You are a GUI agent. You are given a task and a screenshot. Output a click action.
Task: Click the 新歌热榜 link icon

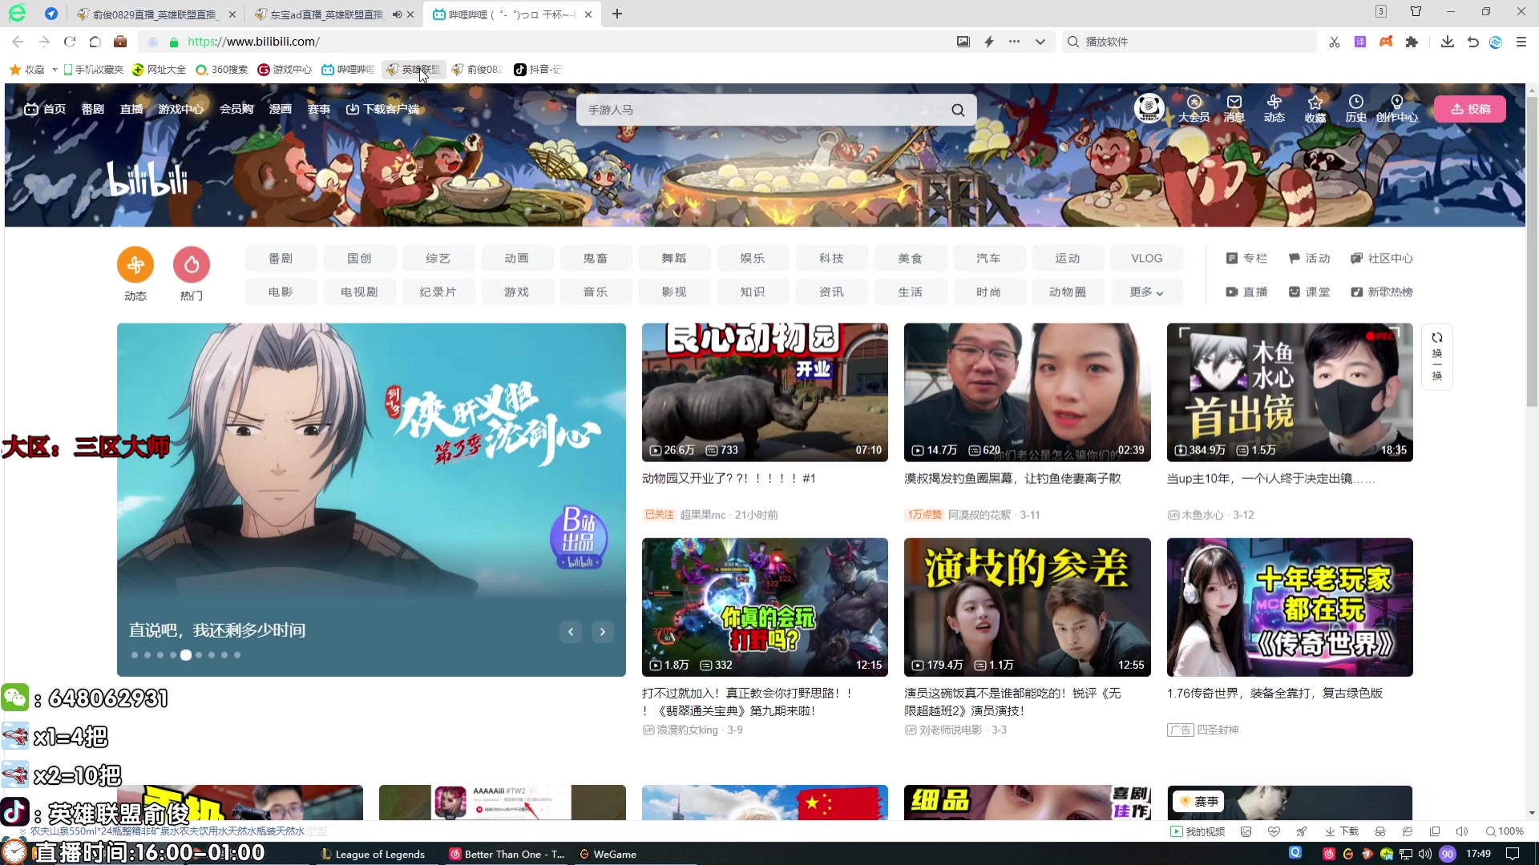pos(1382,292)
